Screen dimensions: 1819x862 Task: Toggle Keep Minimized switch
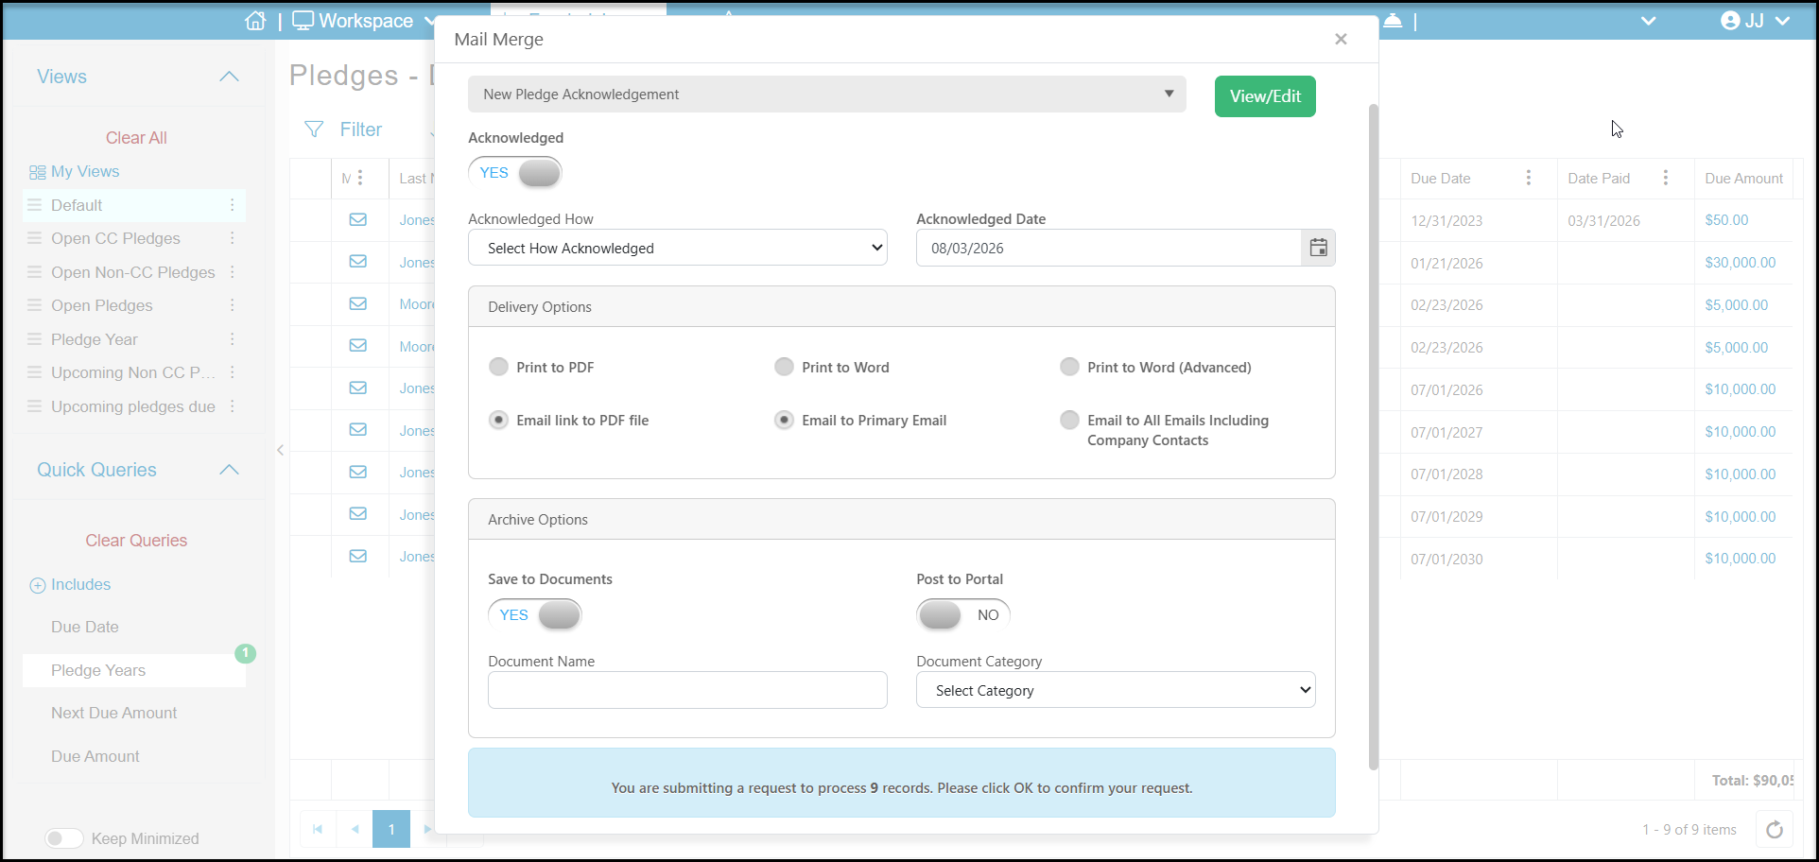pos(64,838)
